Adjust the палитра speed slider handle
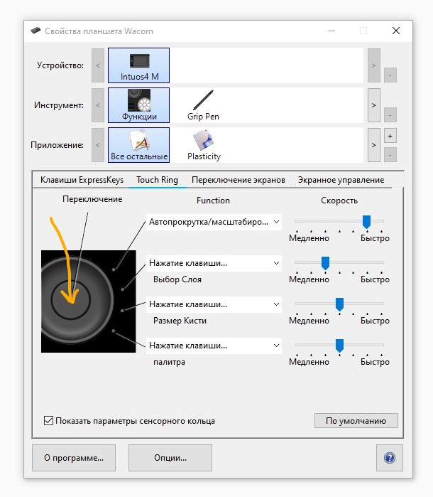 pyautogui.click(x=339, y=346)
